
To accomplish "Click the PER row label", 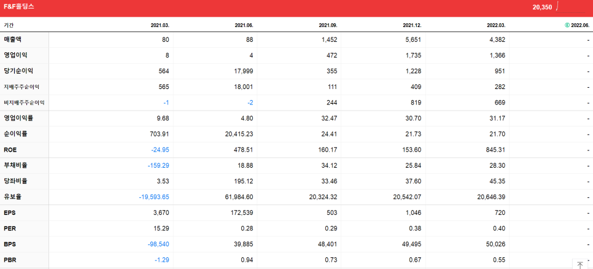I will click(x=10, y=229).
